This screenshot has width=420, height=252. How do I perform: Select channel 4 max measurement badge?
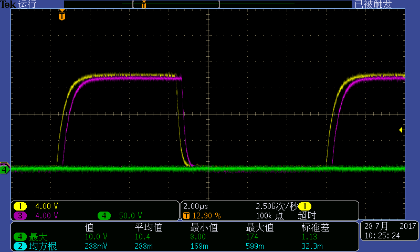pyautogui.click(x=20, y=237)
